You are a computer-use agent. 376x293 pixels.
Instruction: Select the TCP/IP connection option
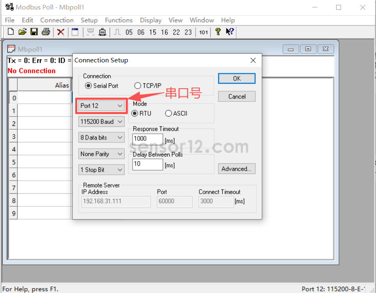[x=138, y=85]
